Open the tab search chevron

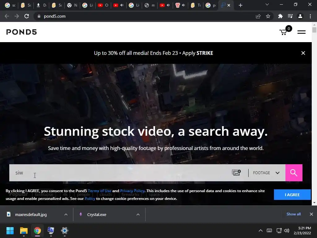coord(267,4)
